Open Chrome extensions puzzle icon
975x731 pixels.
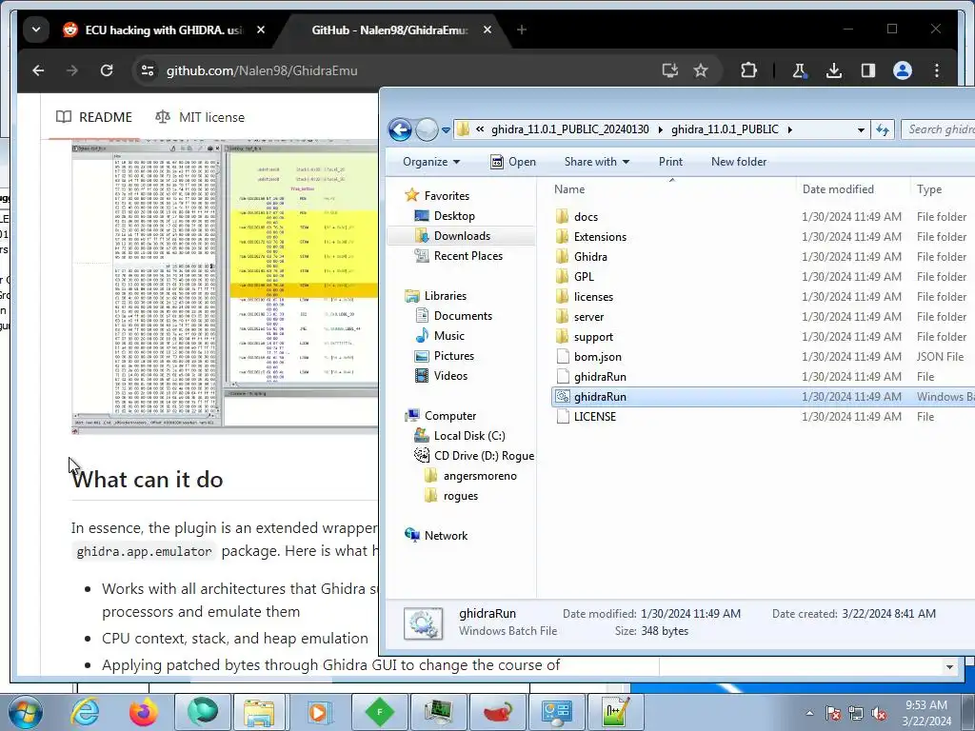748,70
